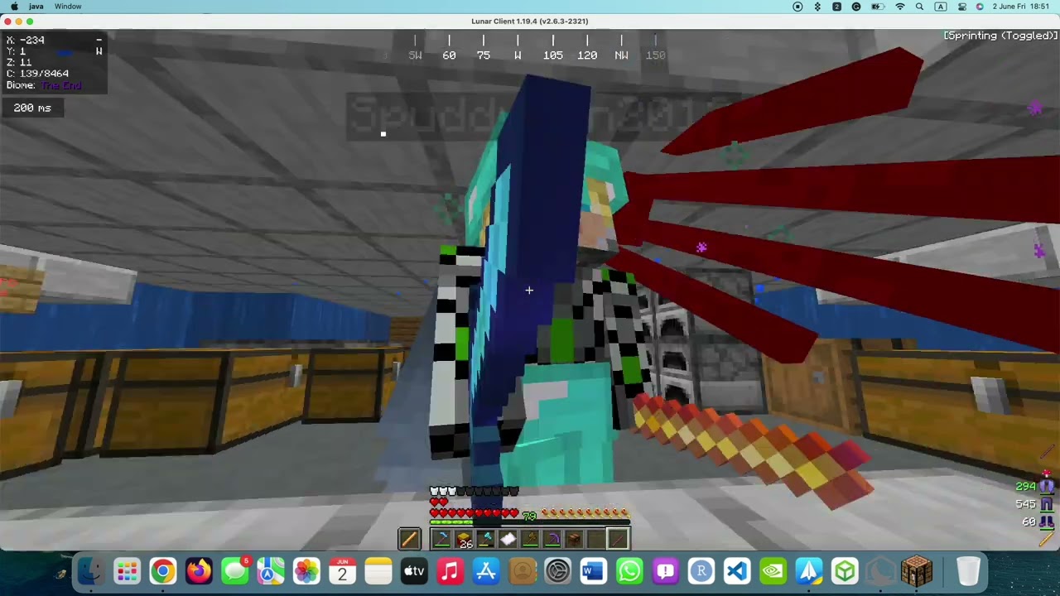Select the diamond axe hotbar slot

486,539
